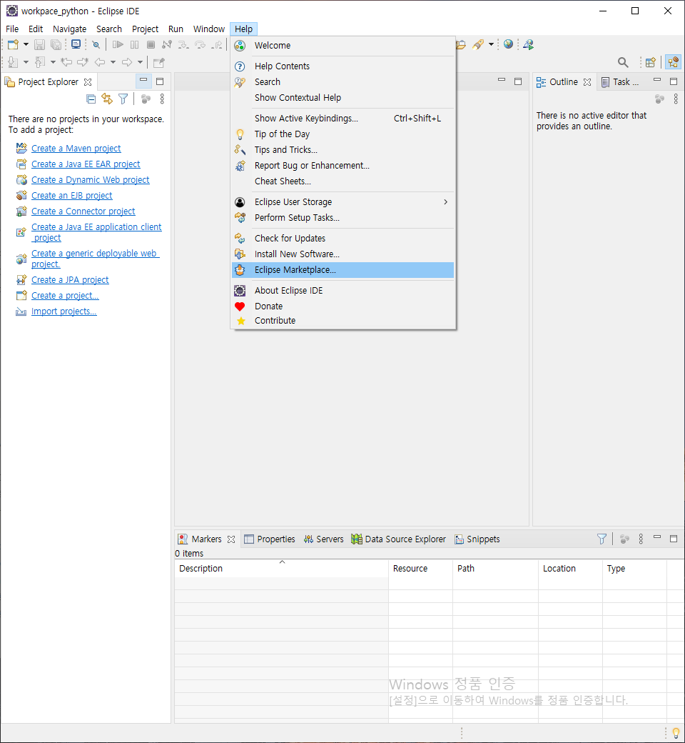The image size is (685, 743).
Task: Click the Previous Annotation toolbar icon
Action: click(40, 62)
